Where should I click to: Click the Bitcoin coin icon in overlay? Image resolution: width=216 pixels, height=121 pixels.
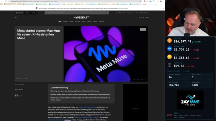coord(169,41)
